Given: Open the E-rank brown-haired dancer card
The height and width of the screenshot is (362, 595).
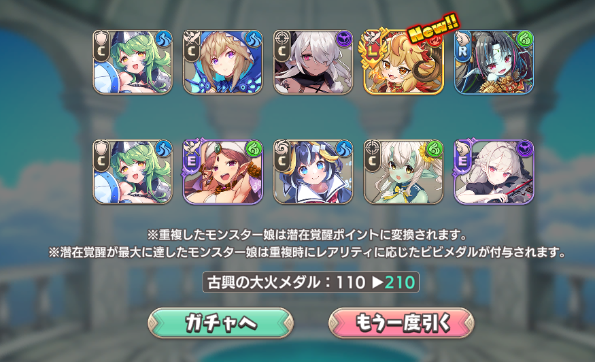Looking at the screenshot, I should point(223,171).
